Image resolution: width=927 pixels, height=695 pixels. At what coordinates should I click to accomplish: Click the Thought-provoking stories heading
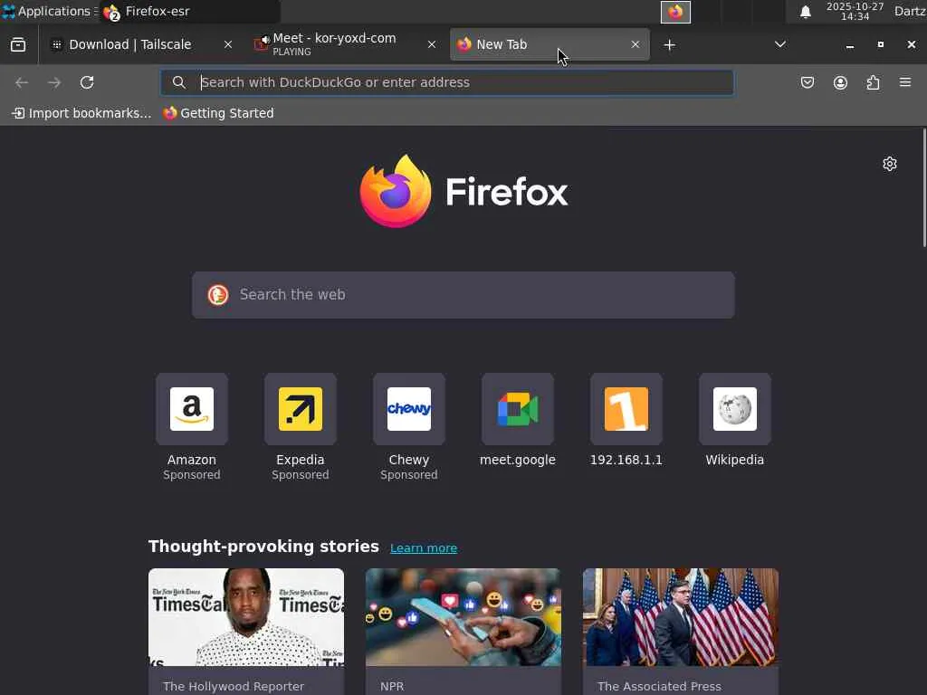point(263,546)
